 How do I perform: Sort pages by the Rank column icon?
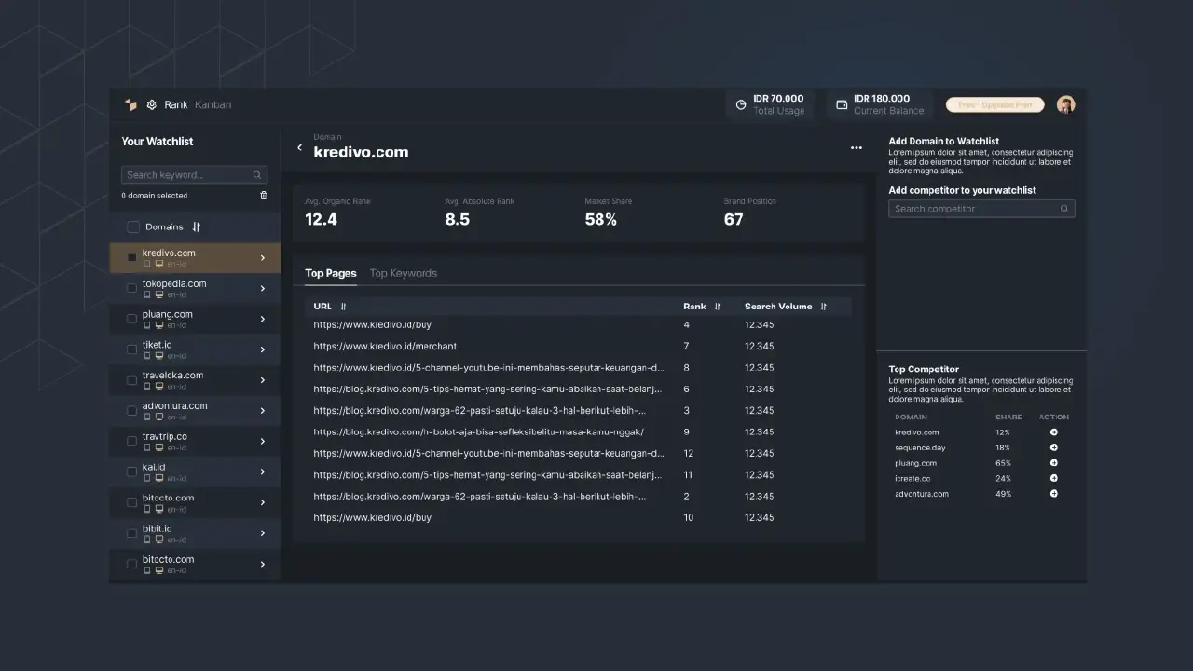click(717, 307)
